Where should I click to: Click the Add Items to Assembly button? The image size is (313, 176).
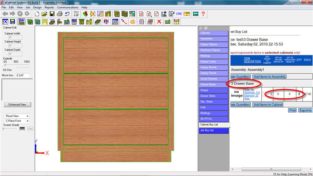pos(269,76)
